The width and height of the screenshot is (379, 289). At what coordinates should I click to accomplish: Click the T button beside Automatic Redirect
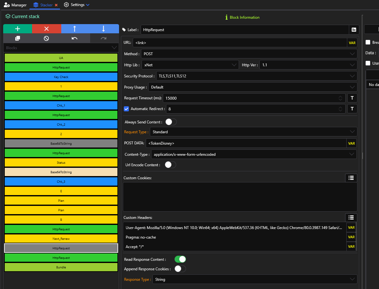[352, 109]
